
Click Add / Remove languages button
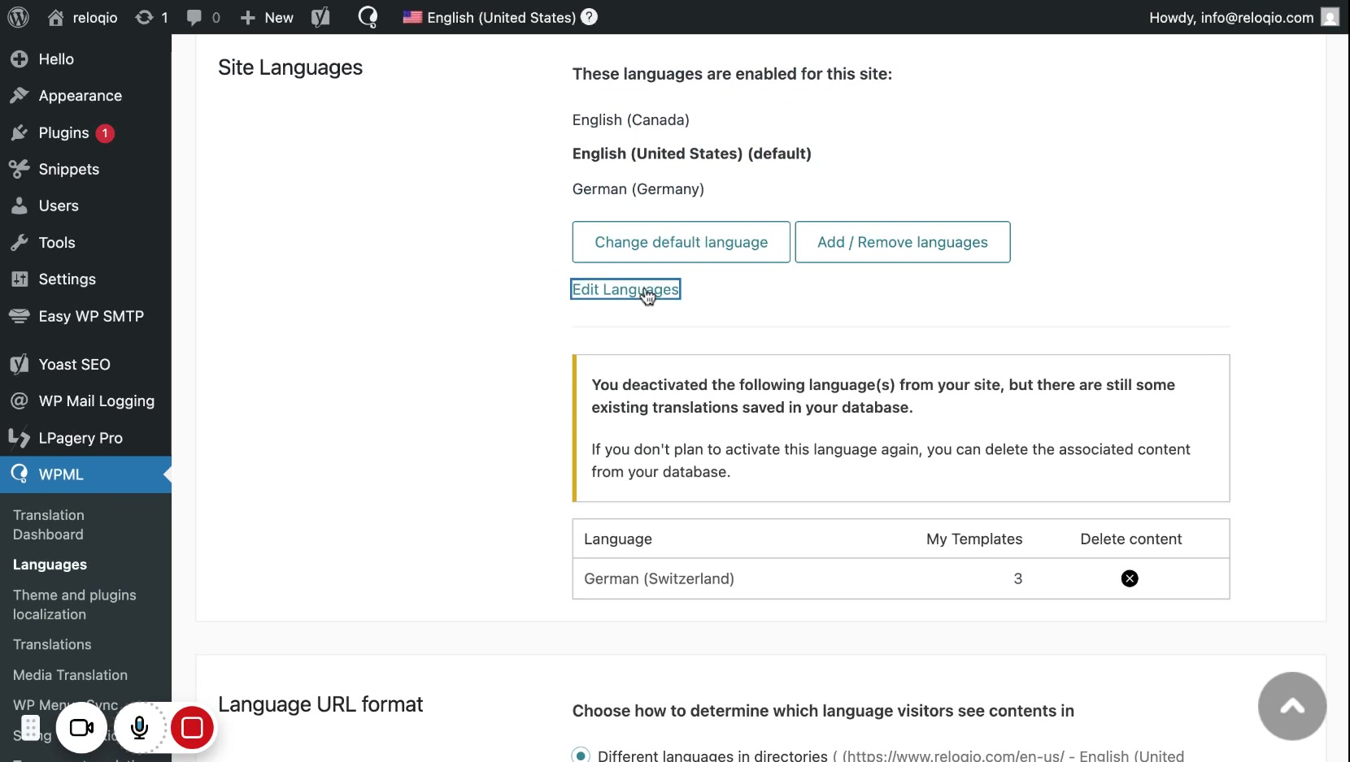(902, 242)
